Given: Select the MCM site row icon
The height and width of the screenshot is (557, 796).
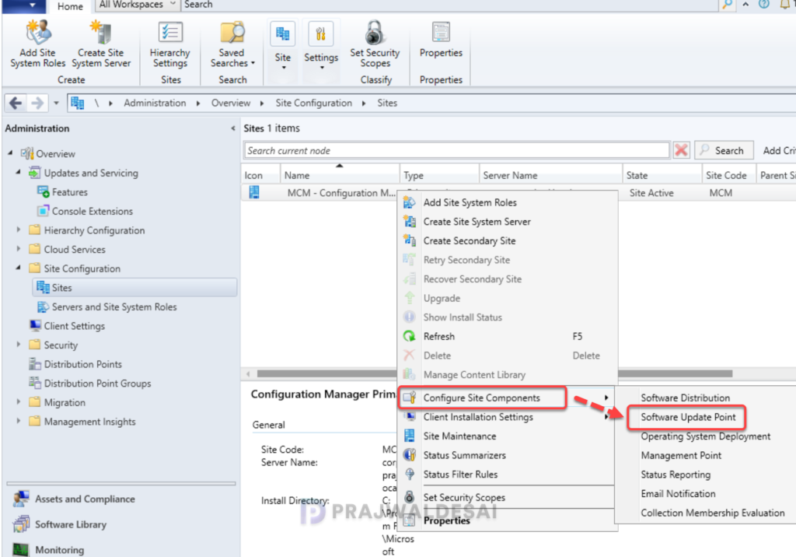Looking at the screenshot, I should (254, 193).
